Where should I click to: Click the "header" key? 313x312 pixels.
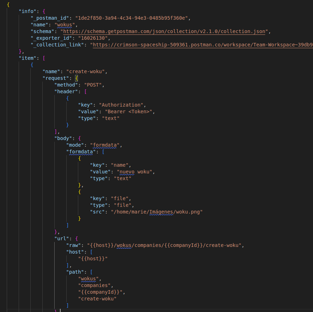(66, 92)
